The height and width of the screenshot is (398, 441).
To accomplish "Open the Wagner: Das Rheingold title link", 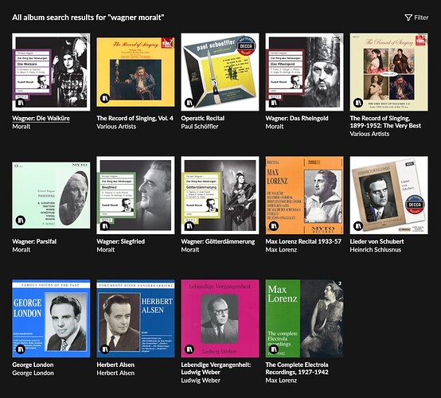I will coord(297,118).
